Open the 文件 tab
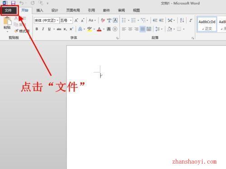The image size is (226, 169). [x=8, y=10]
